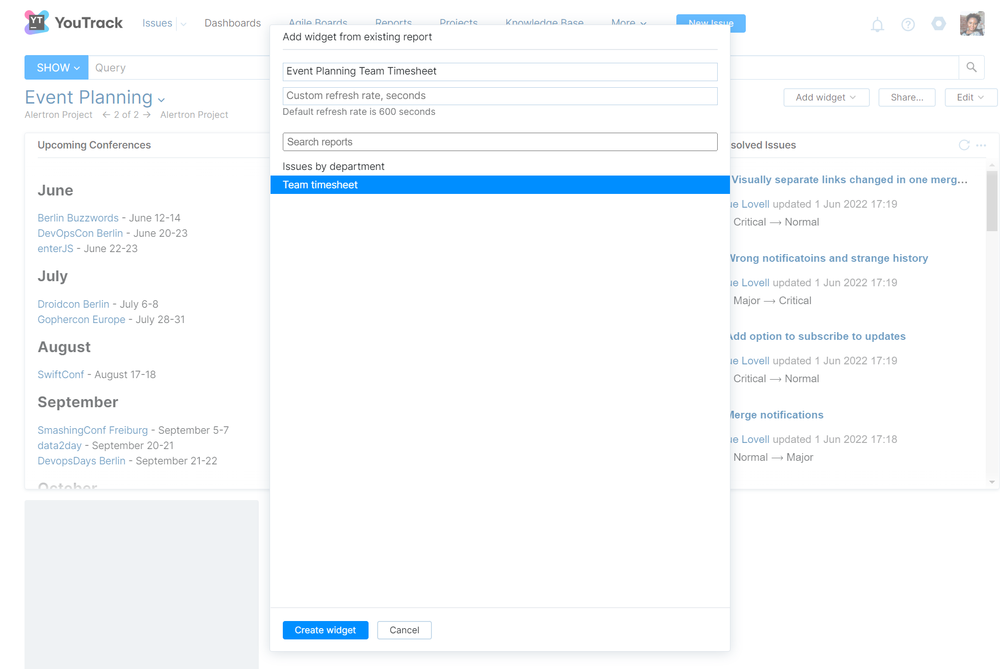Screen dimensions: 1000x669
Task: Open the Edit dropdown menu
Action: click(x=970, y=97)
